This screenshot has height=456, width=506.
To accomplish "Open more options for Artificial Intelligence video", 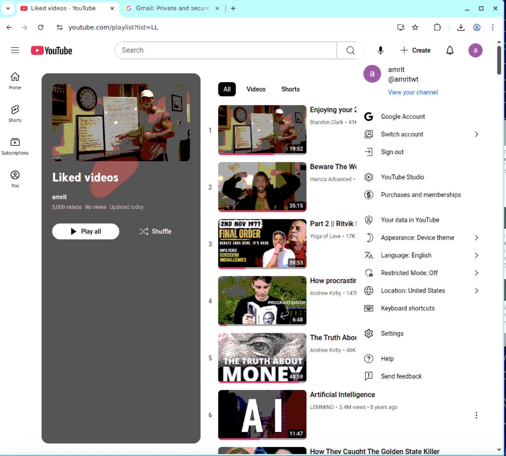I will click(x=476, y=415).
